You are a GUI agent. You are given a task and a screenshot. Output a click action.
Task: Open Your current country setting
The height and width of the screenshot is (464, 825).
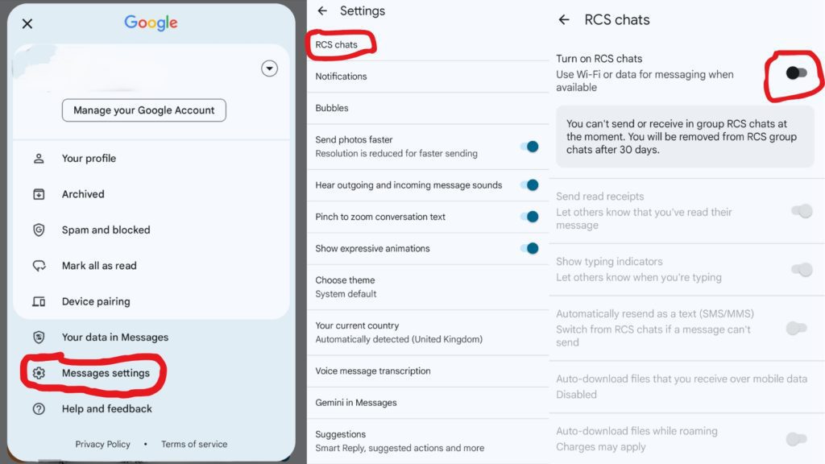(428, 332)
